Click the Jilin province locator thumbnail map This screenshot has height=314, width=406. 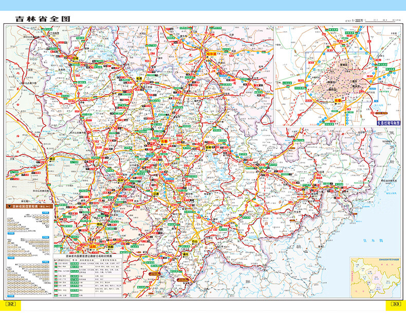375,277
